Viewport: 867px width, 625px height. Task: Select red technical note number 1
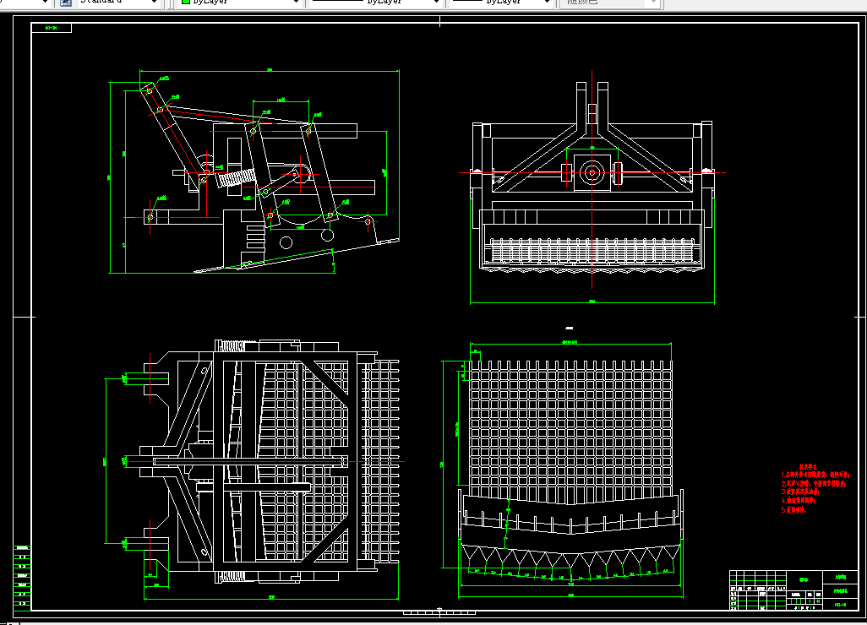point(815,476)
